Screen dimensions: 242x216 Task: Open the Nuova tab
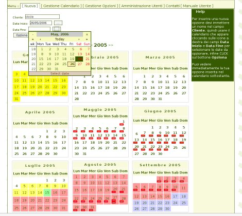(30, 6)
